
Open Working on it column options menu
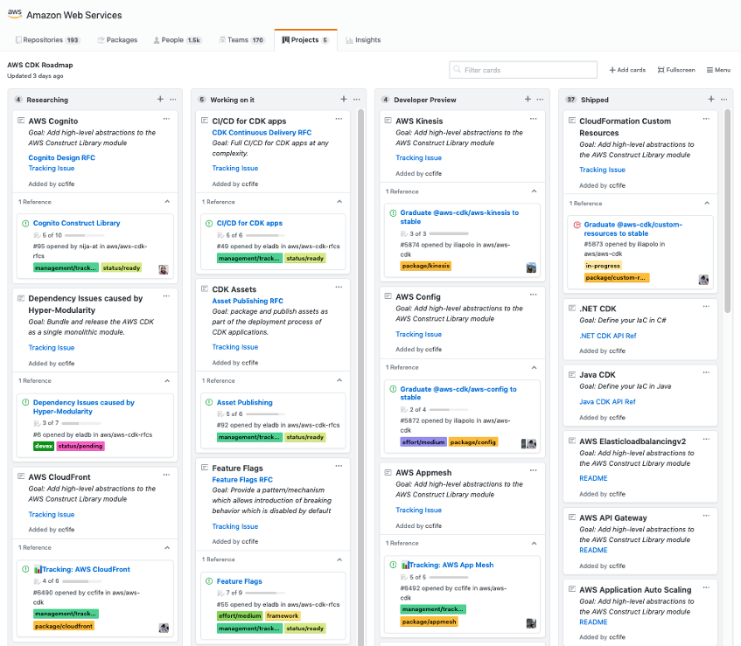[x=357, y=99]
